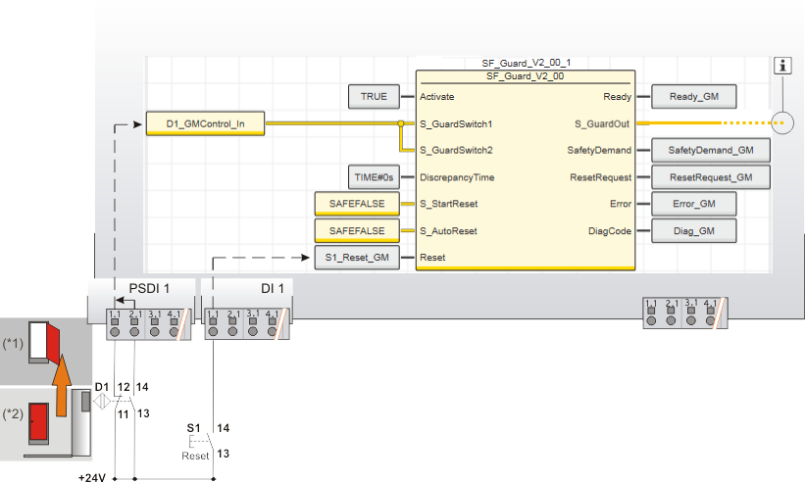Select SAFEFALSE box at S_AutoReset
Viewport: 805px width, 482px height.
pyautogui.click(x=357, y=231)
